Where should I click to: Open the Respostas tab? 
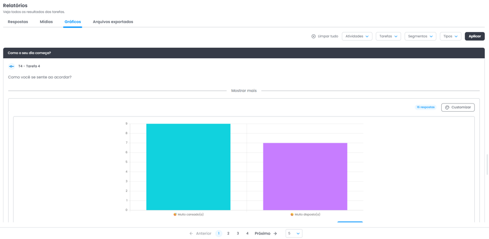tap(18, 22)
